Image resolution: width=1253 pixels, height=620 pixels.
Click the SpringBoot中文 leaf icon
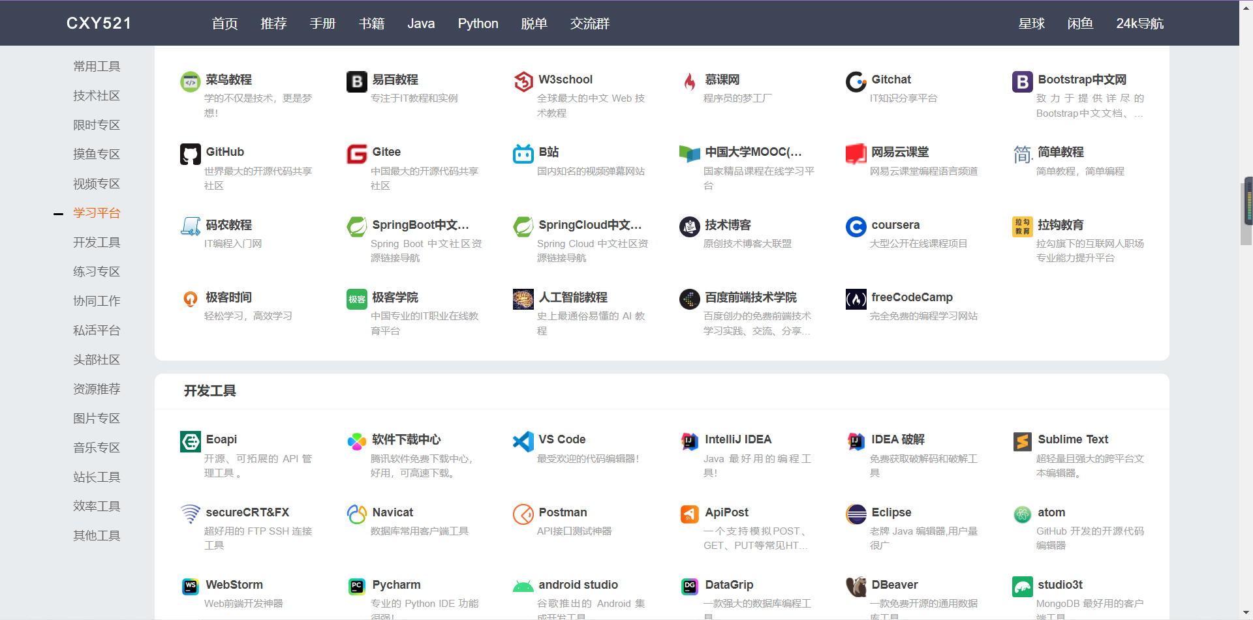coord(357,227)
